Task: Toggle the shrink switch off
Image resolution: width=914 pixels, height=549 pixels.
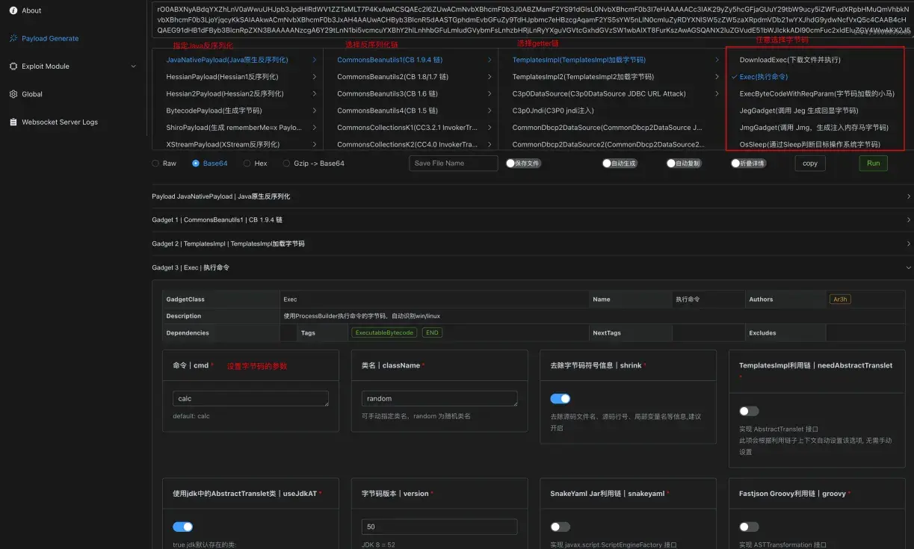Action: pos(560,399)
